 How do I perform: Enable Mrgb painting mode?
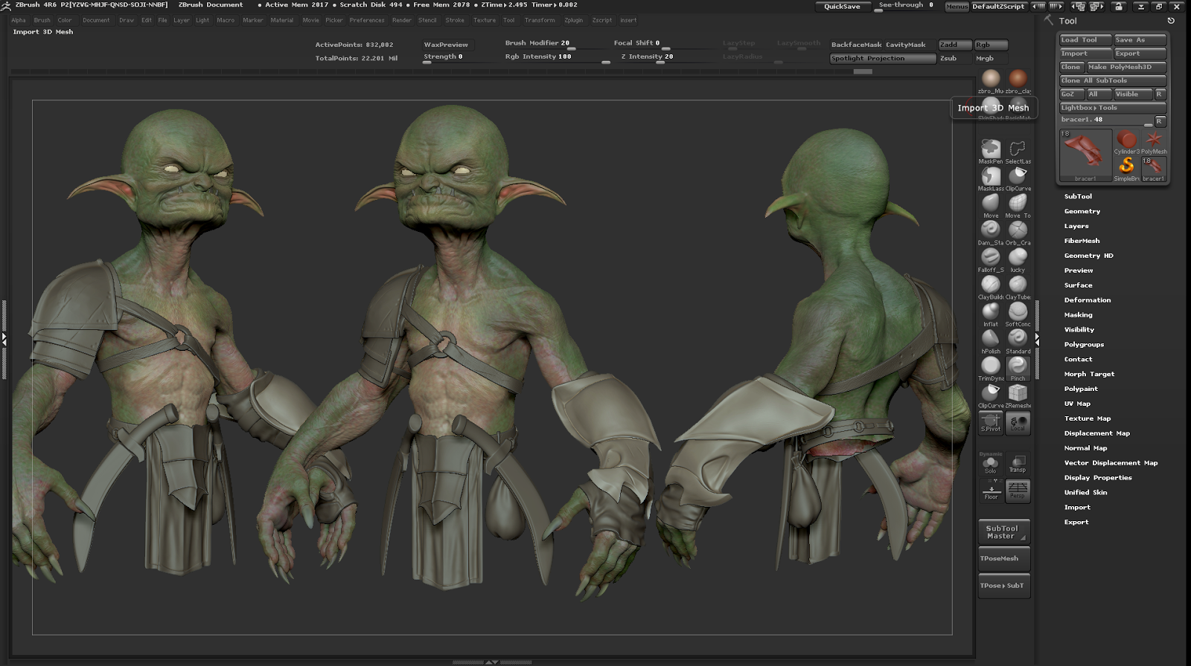tap(991, 58)
